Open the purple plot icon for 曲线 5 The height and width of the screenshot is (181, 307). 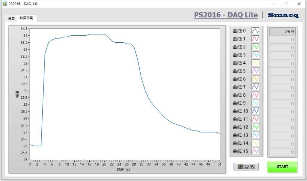(255, 71)
